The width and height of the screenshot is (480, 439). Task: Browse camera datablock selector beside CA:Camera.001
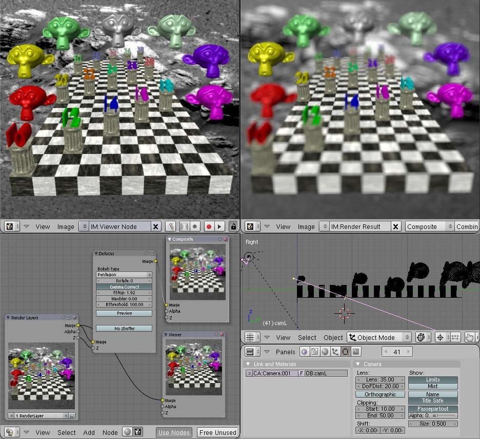(249, 373)
